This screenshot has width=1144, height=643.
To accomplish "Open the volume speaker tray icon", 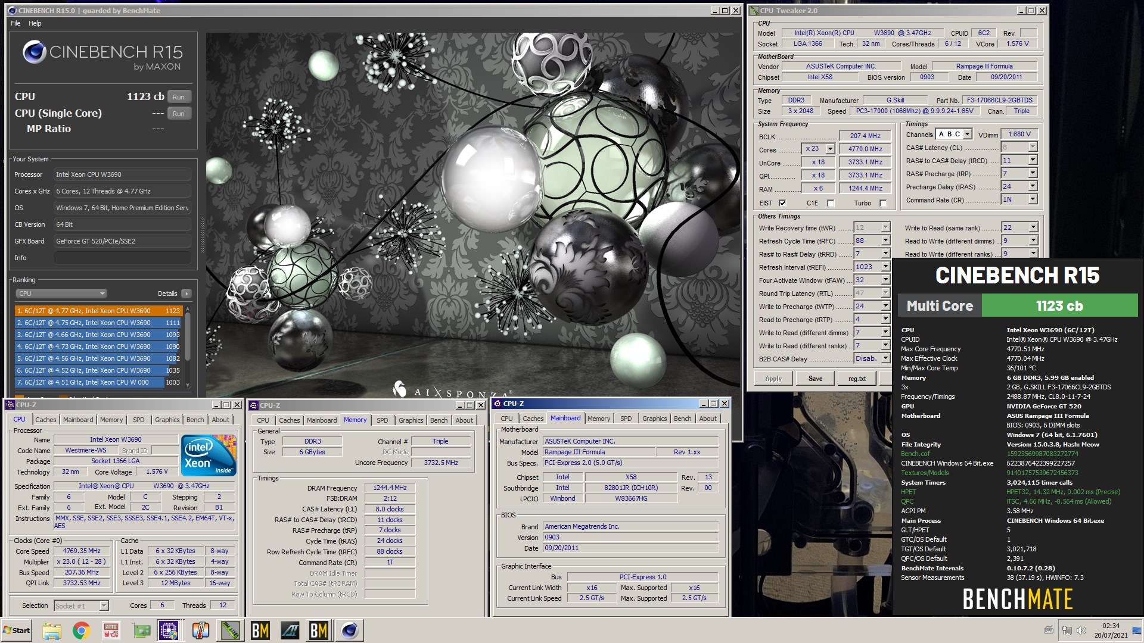I will (x=1081, y=630).
